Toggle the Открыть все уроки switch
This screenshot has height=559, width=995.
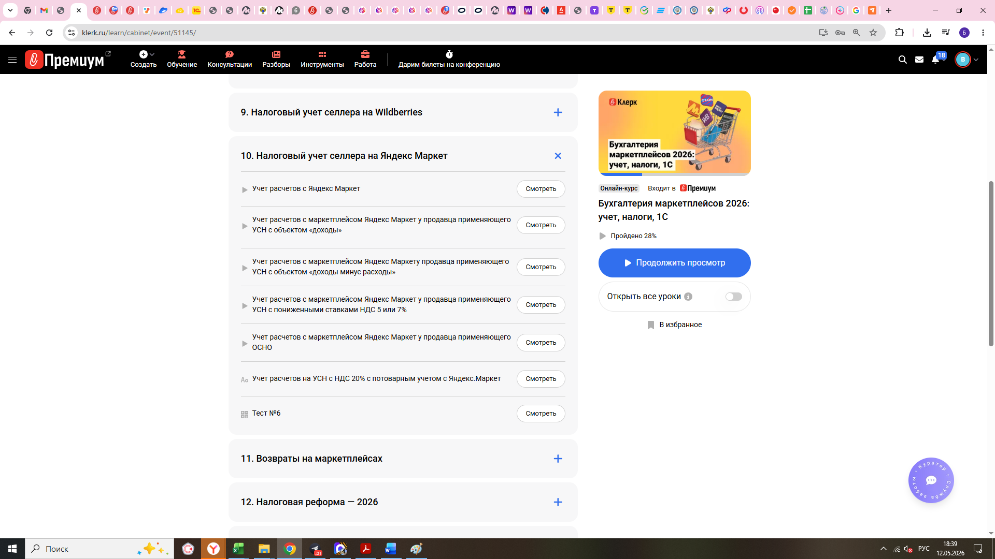click(733, 297)
